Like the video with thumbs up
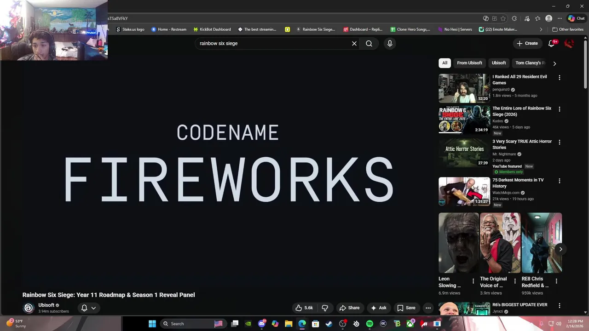The image size is (589, 331). tap(304, 308)
